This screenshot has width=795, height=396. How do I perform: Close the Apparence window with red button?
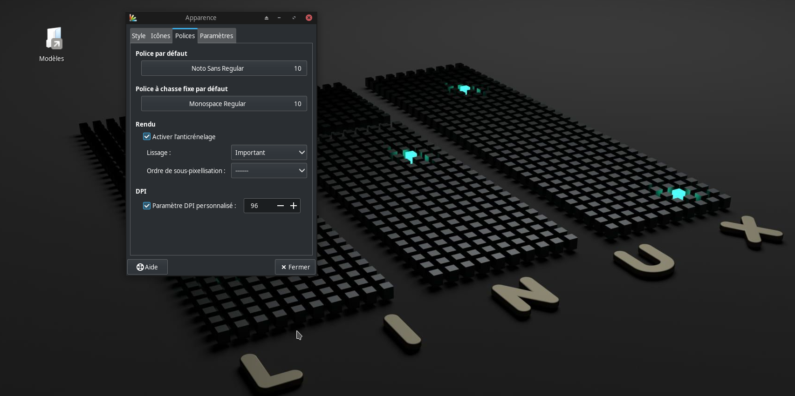[x=309, y=18]
